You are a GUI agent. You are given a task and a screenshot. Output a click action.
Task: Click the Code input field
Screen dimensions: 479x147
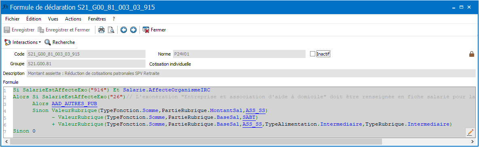(x=86, y=54)
